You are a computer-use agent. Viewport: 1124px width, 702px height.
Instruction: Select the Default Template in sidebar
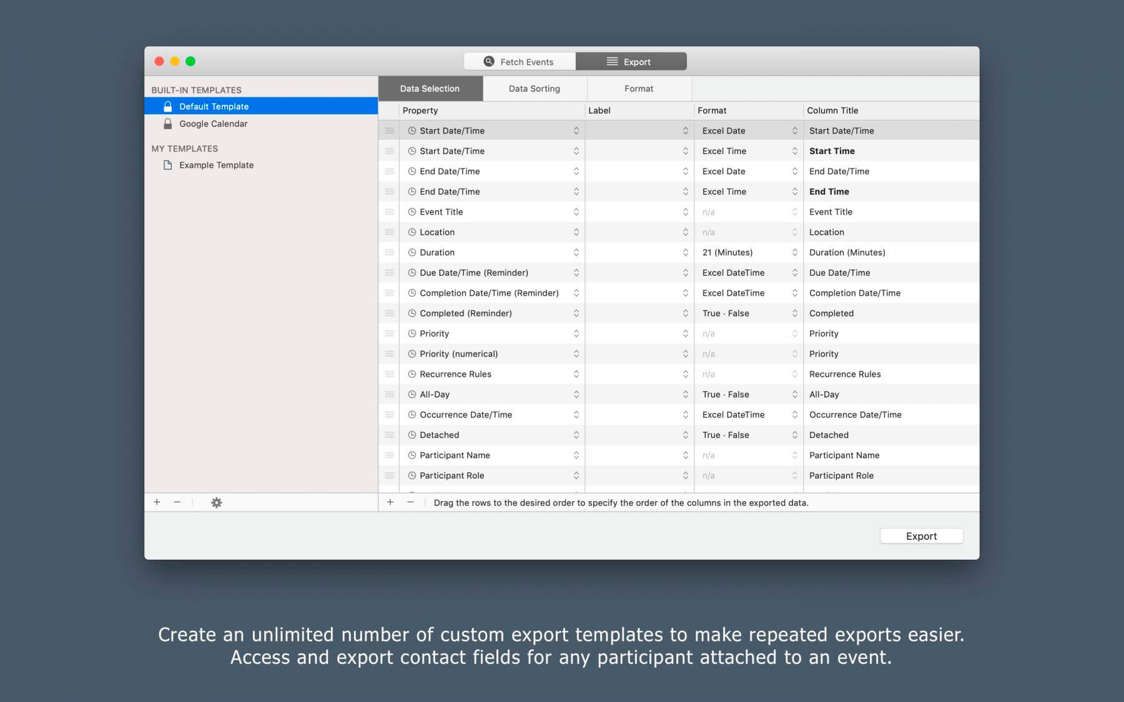[x=214, y=107]
